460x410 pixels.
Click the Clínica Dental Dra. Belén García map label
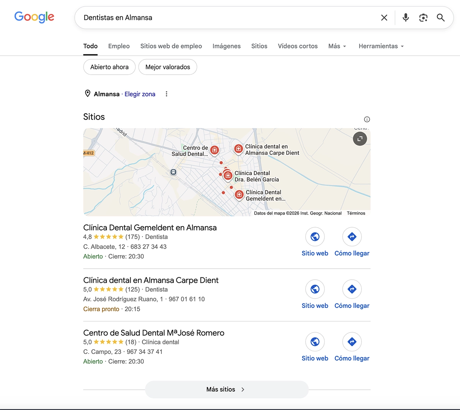257,176
